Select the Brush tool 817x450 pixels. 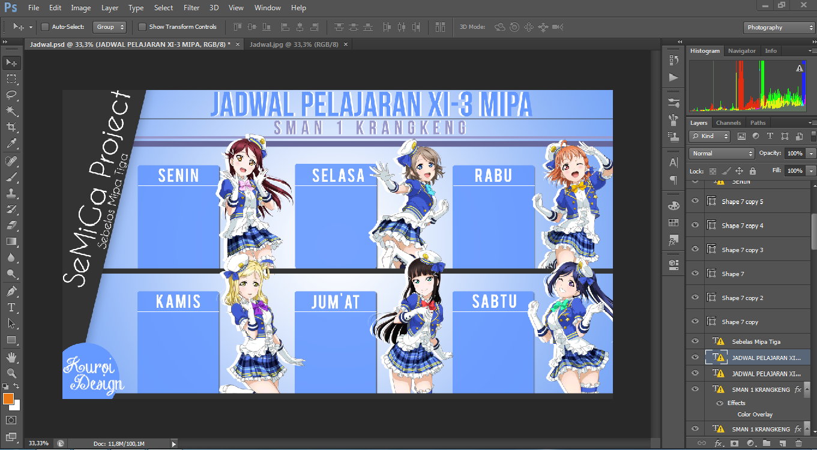tap(11, 178)
